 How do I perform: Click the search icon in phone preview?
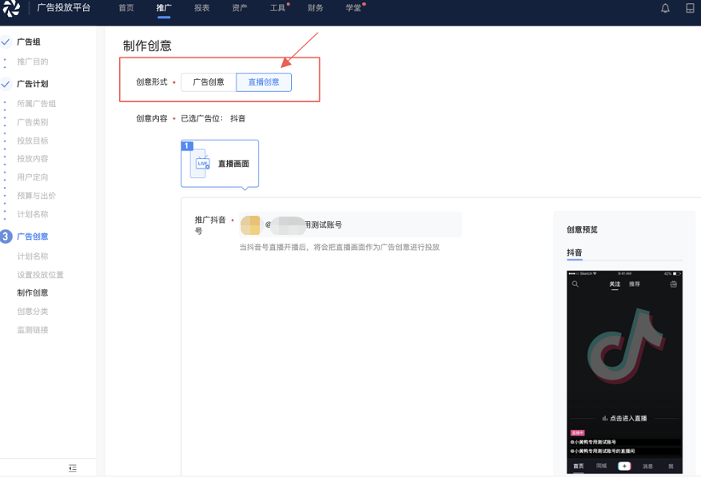(575, 284)
